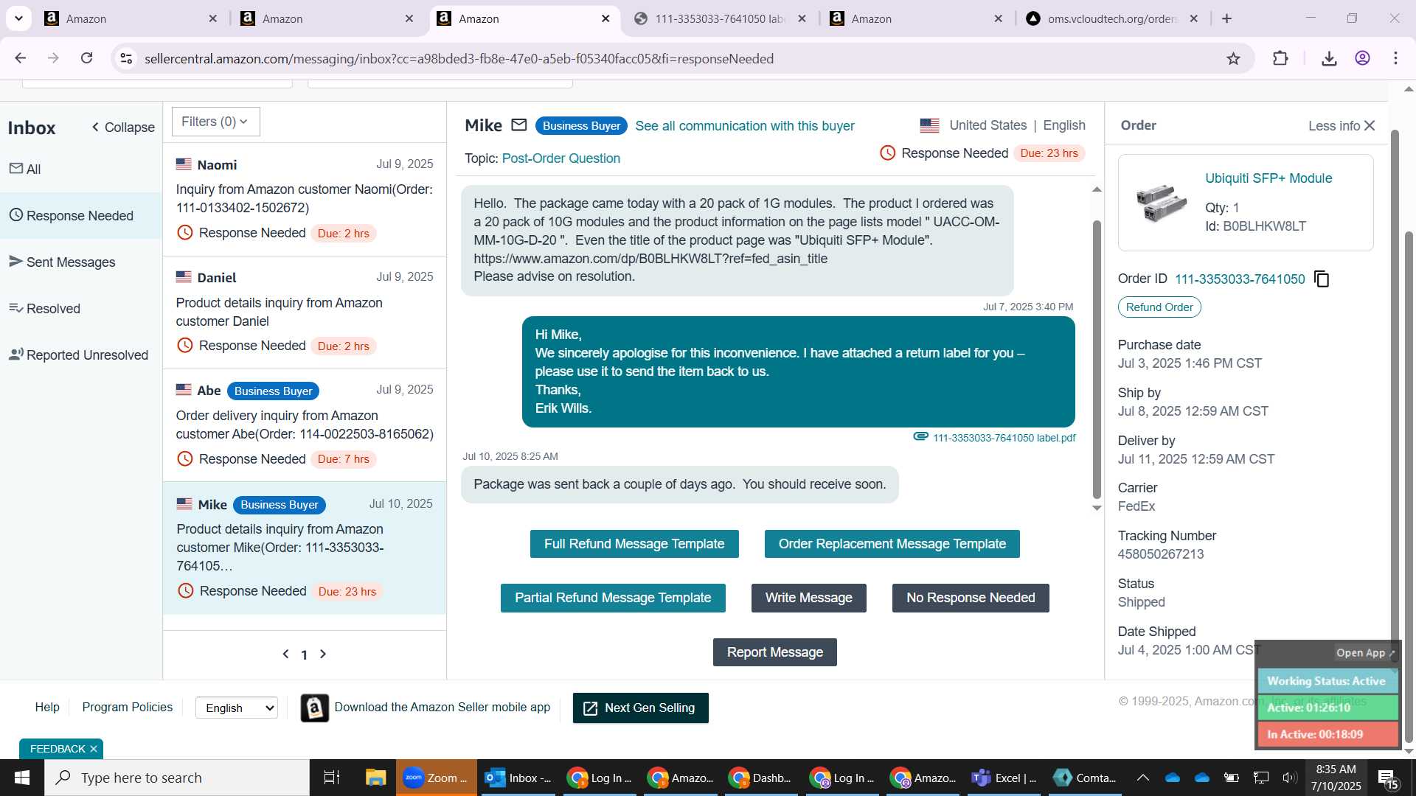1416x796 pixels.
Task: Go to previous inbox page arrow
Action: [285, 654]
